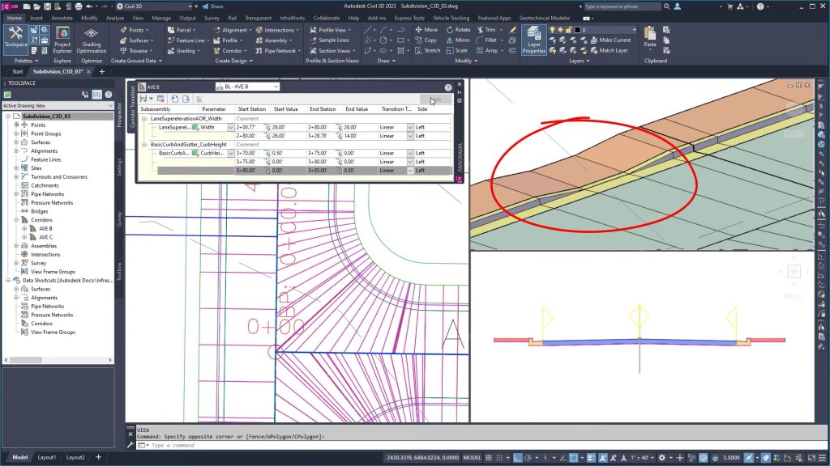The width and height of the screenshot is (830, 466).
Task: Open the Geotechnical Modeler tab
Action: click(544, 18)
